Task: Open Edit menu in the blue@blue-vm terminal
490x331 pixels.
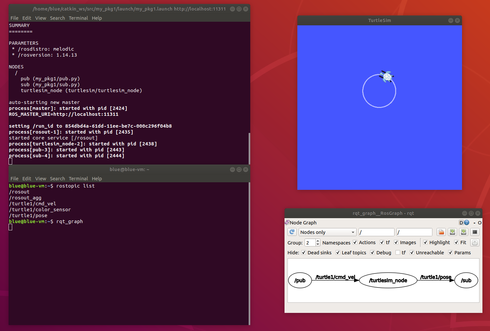Action: click(x=27, y=179)
